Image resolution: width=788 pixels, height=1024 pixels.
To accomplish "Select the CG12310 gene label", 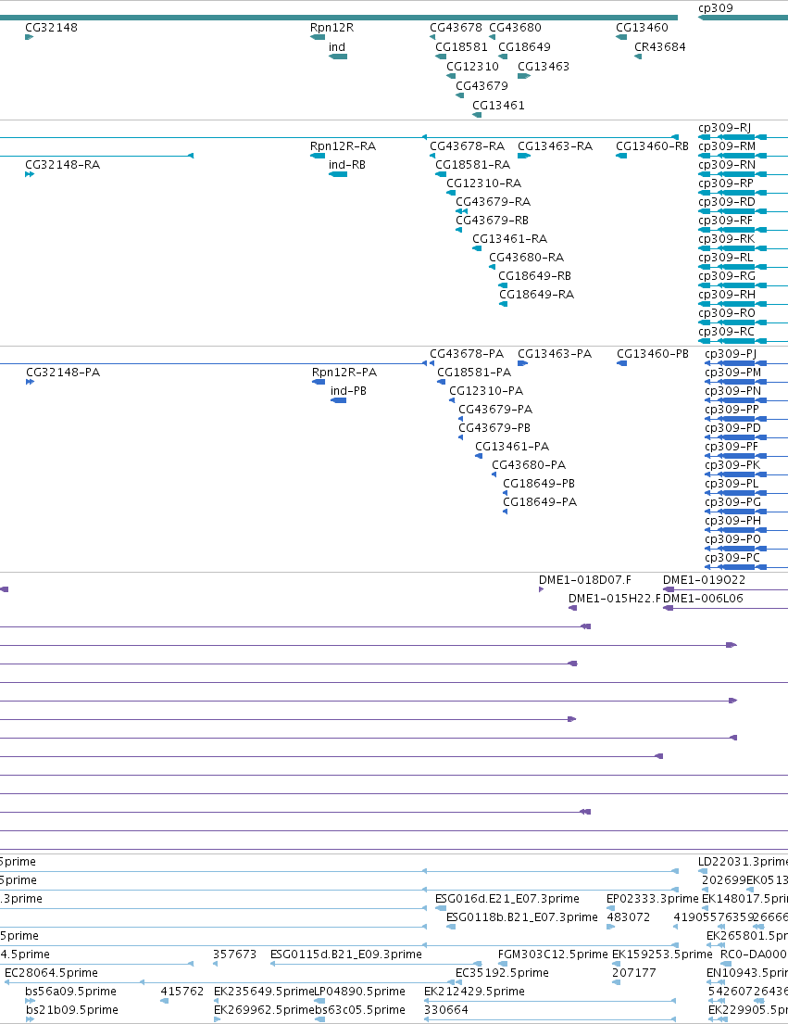I will [472, 67].
